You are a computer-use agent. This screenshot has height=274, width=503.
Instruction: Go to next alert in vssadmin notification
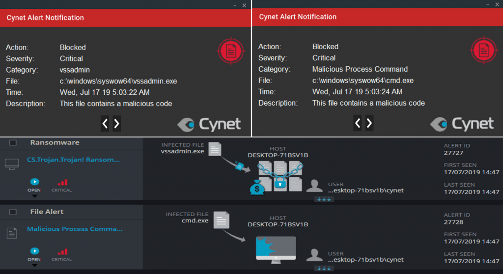coord(117,124)
